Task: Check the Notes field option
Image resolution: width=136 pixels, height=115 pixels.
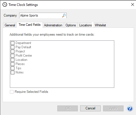Action: [x=12, y=72]
